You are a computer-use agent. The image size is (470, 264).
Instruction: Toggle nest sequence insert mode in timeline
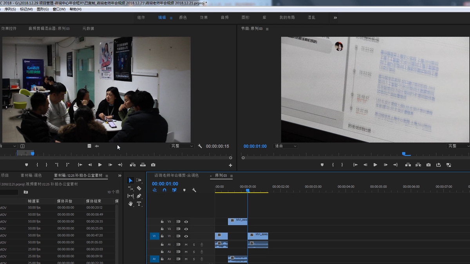(155, 190)
